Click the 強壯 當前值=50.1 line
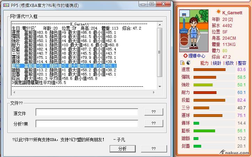This screenshot has width=252, height=157. coord(64,41)
